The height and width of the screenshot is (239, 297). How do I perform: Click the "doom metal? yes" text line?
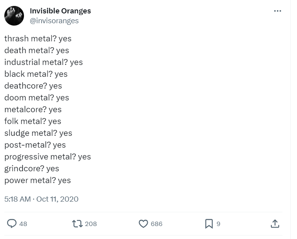point(37,98)
